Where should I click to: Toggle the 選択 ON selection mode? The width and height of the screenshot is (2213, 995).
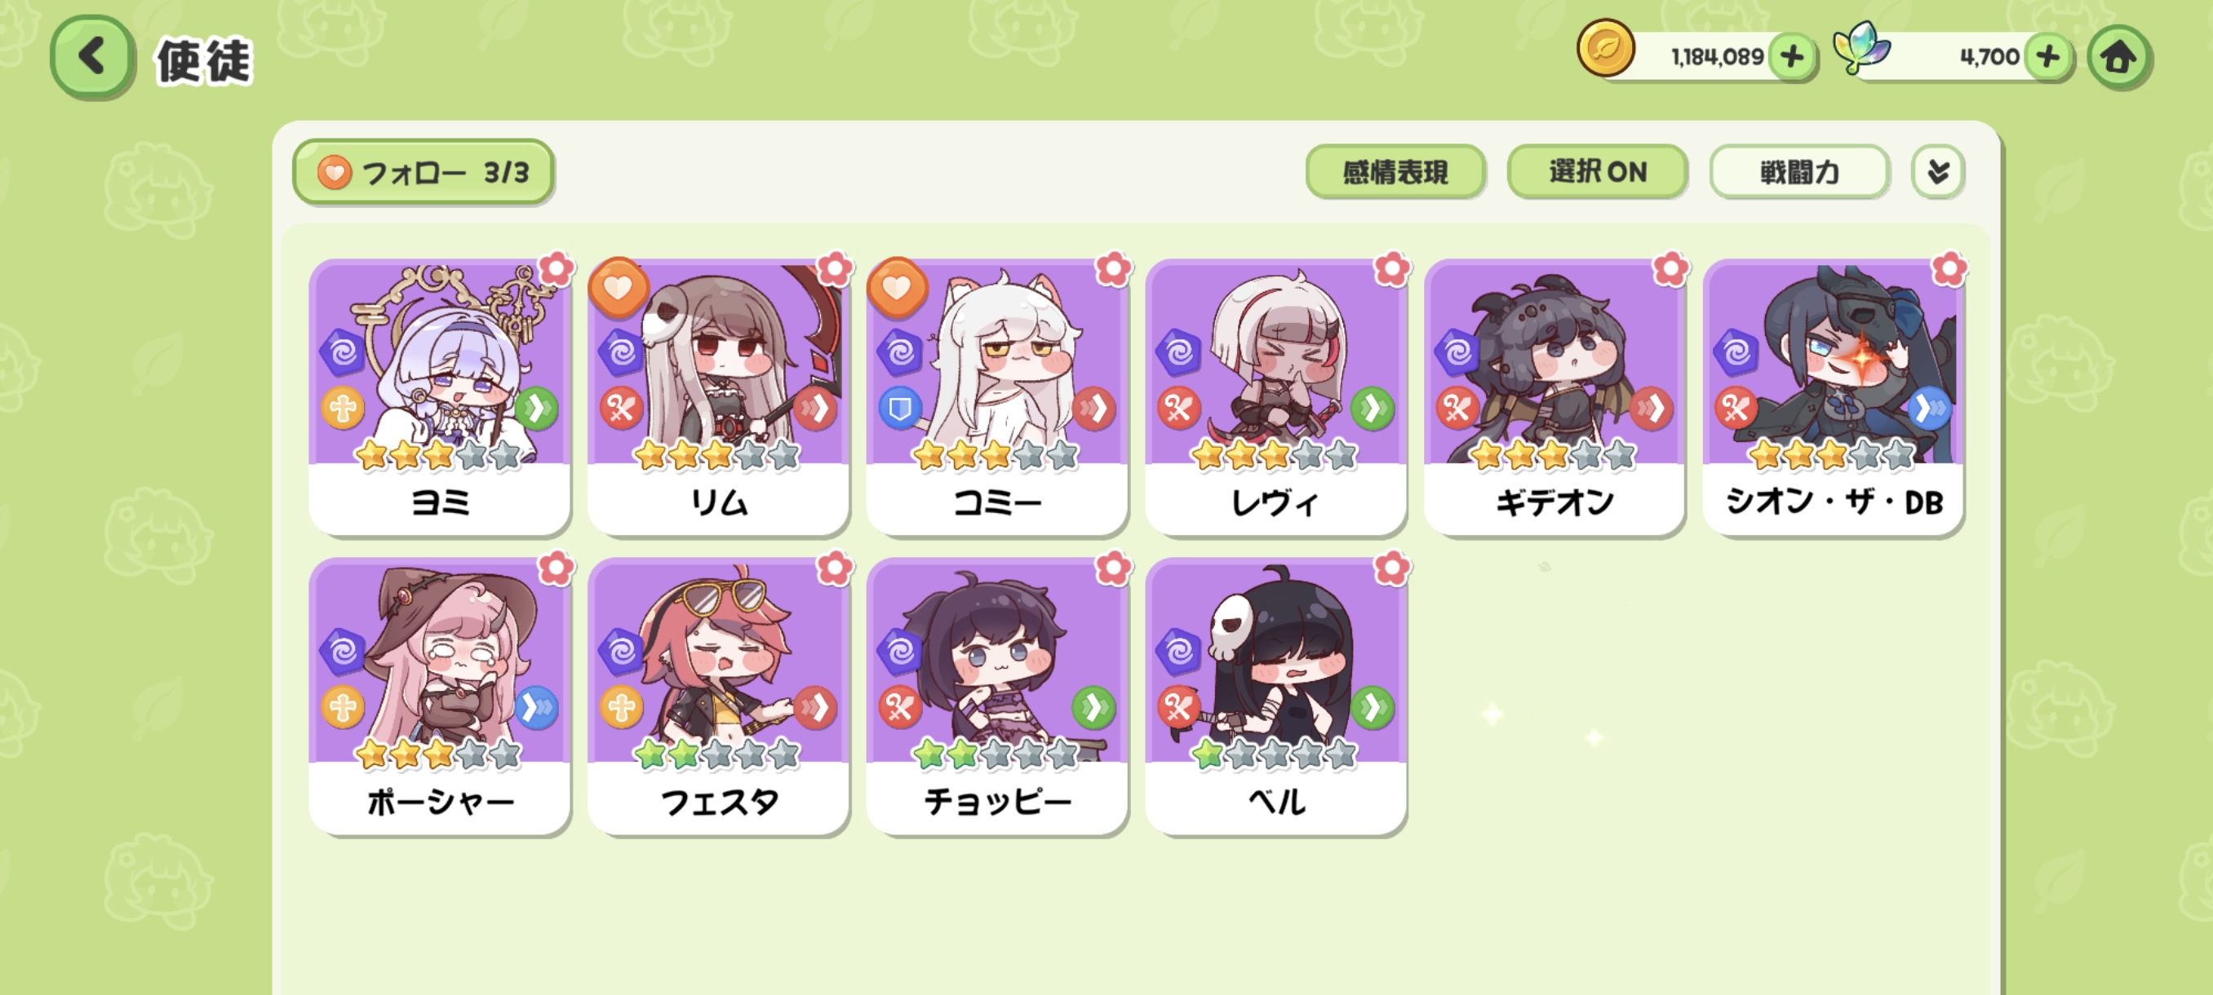click(1597, 172)
